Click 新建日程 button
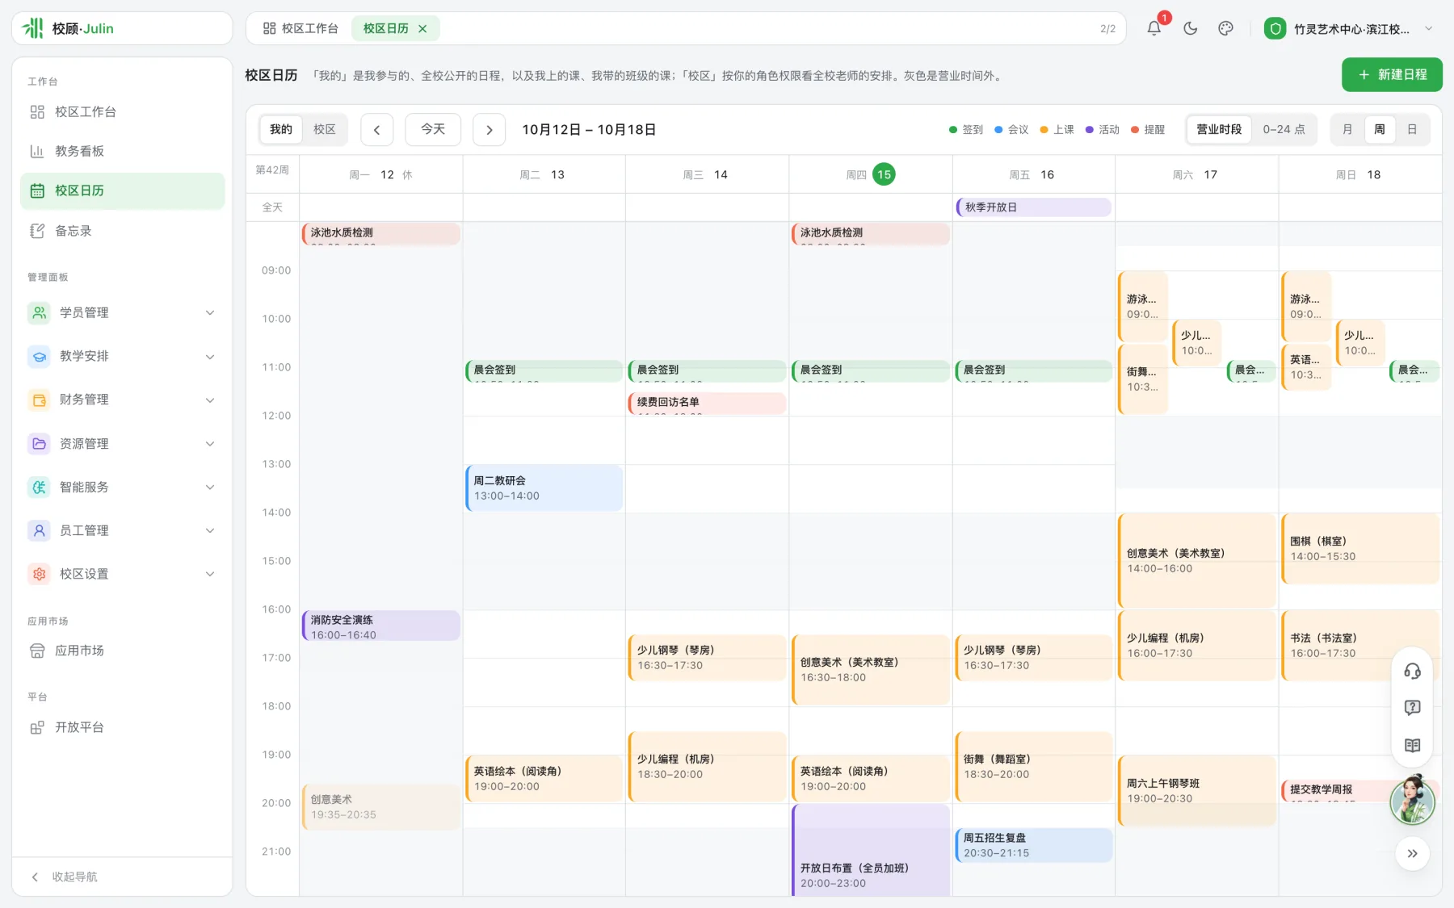Viewport: 1454px width, 908px height. [1392, 74]
